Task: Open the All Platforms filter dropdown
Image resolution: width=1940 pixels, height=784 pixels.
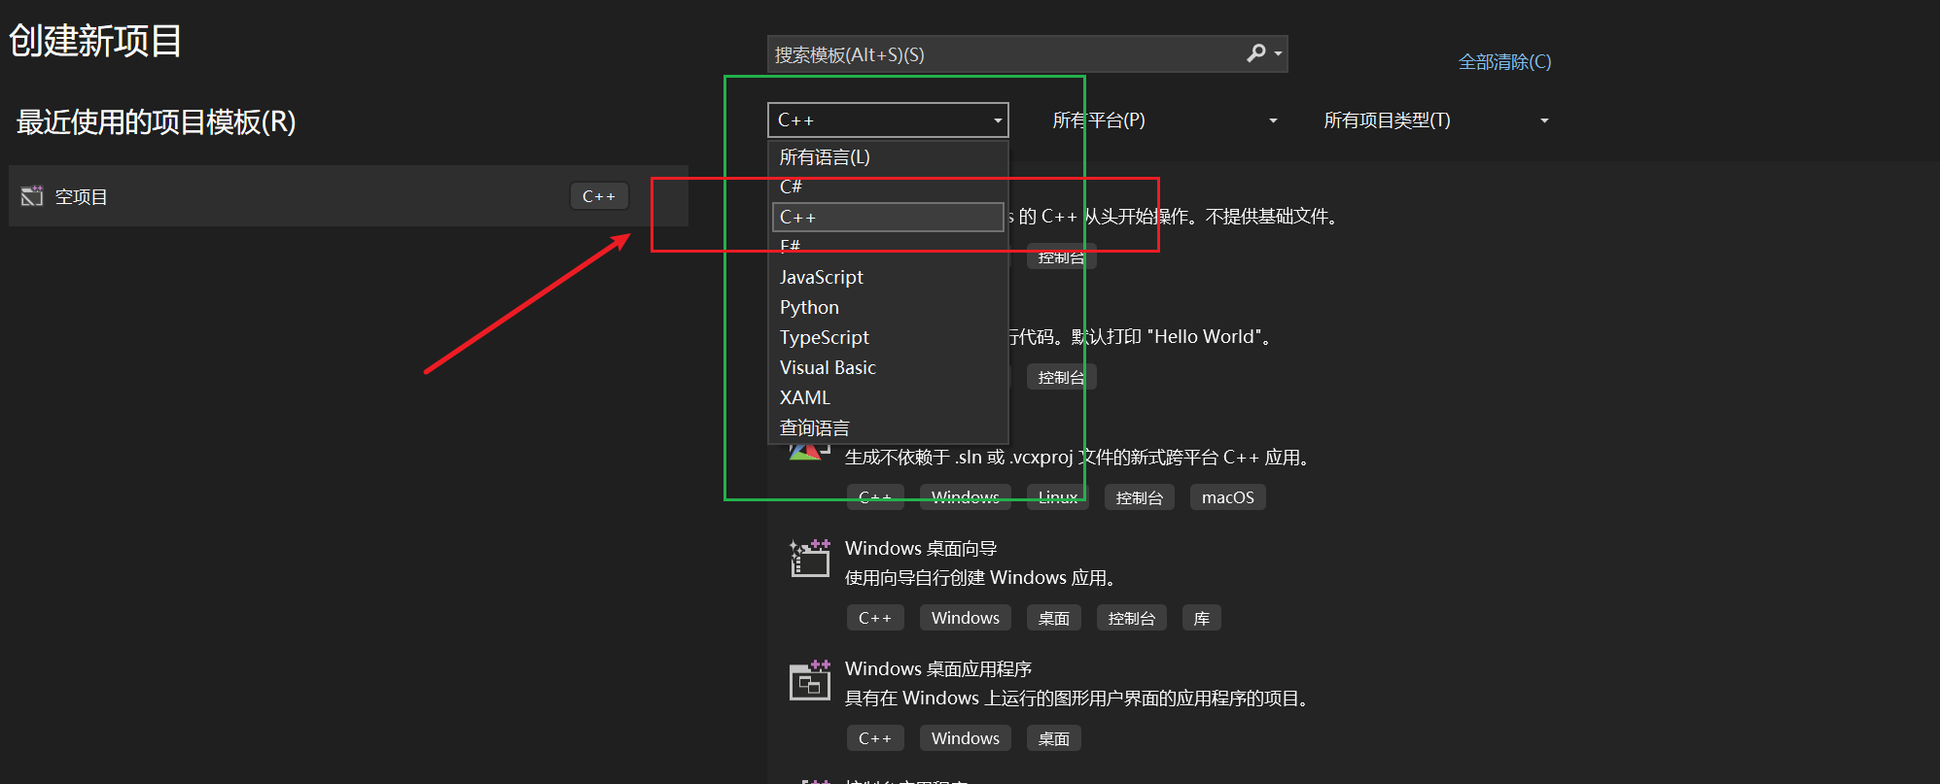Action: [x=1165, y=120]
